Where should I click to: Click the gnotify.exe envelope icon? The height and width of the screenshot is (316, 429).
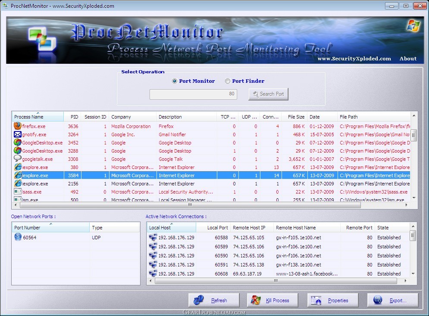pos(18,135)
